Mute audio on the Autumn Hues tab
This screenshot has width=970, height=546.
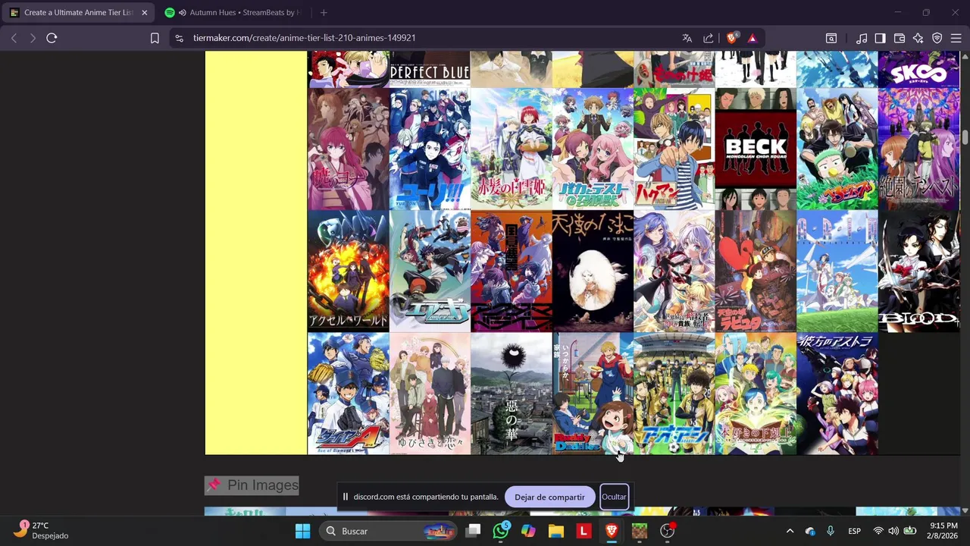tap(182, 13)
